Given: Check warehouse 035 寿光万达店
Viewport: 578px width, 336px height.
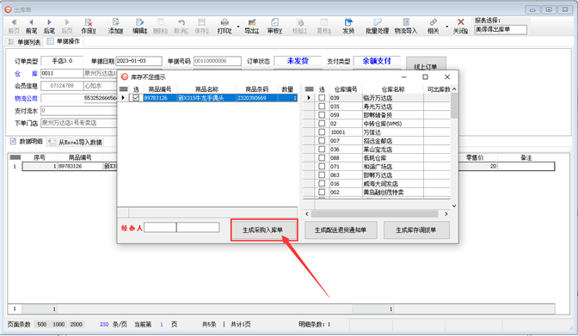Looking at the screenshot, I should click(x=322, y=106).
